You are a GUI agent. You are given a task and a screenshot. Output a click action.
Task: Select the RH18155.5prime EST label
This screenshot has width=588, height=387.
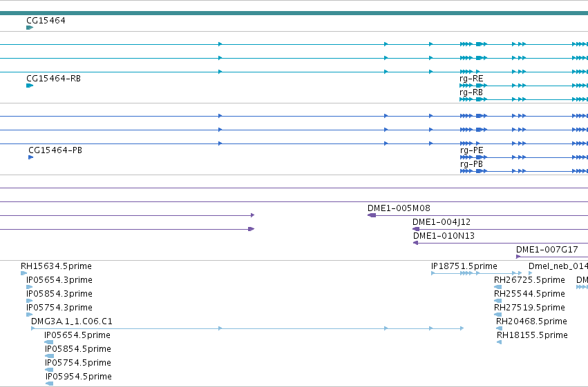click(533, 335)
